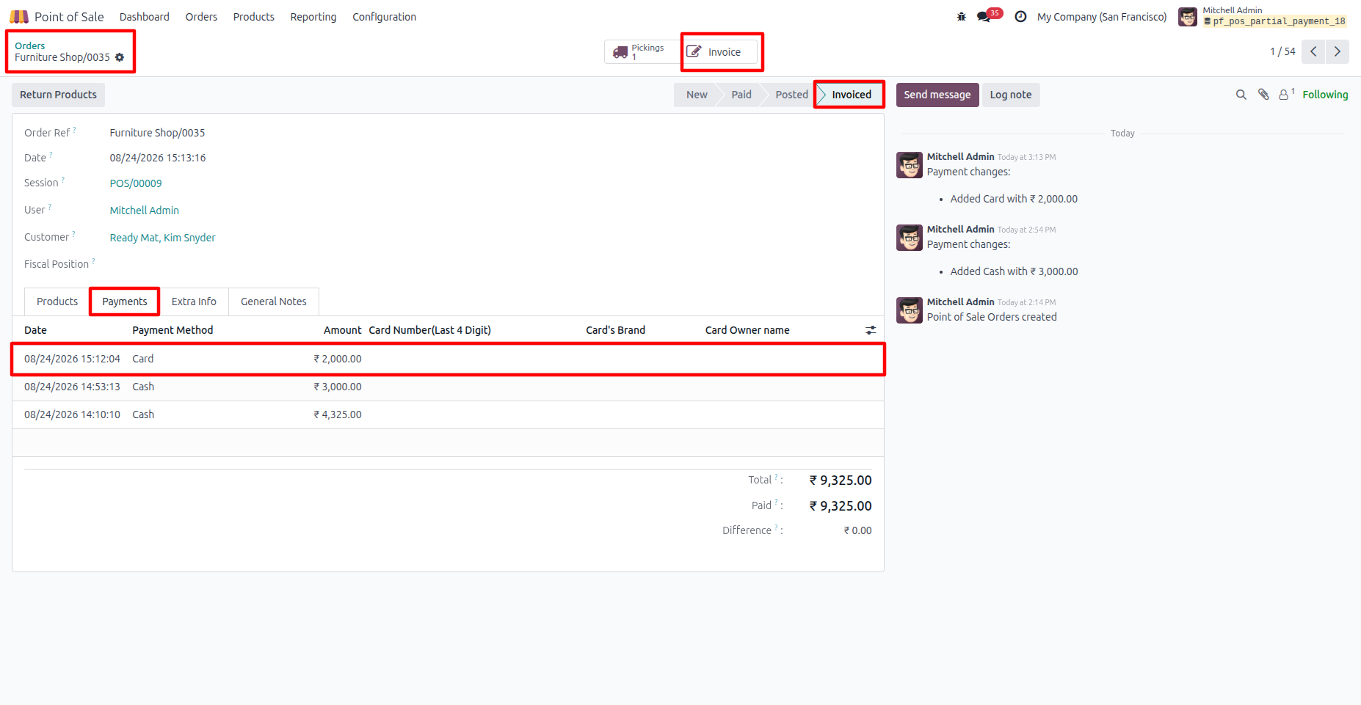The height and width of the screenshot is (705, 1361).
Task: Open the Configuration menu
Action: tap(384, 17)
